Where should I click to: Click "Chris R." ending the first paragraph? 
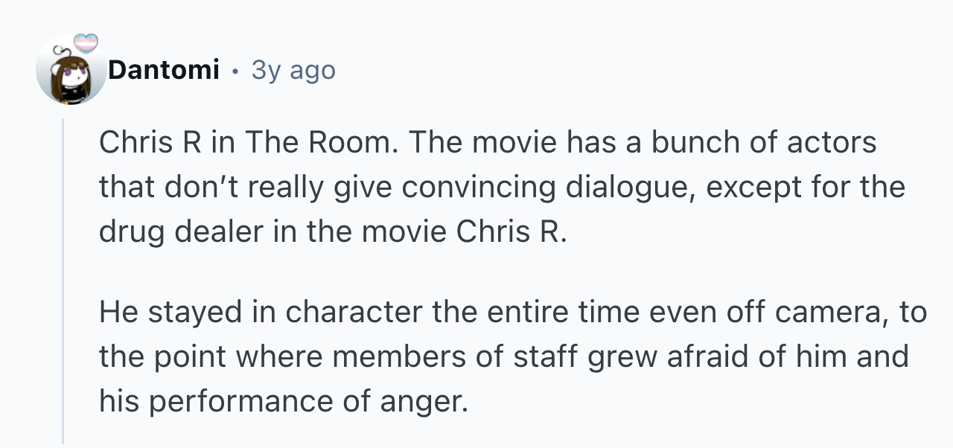(511, 232)
